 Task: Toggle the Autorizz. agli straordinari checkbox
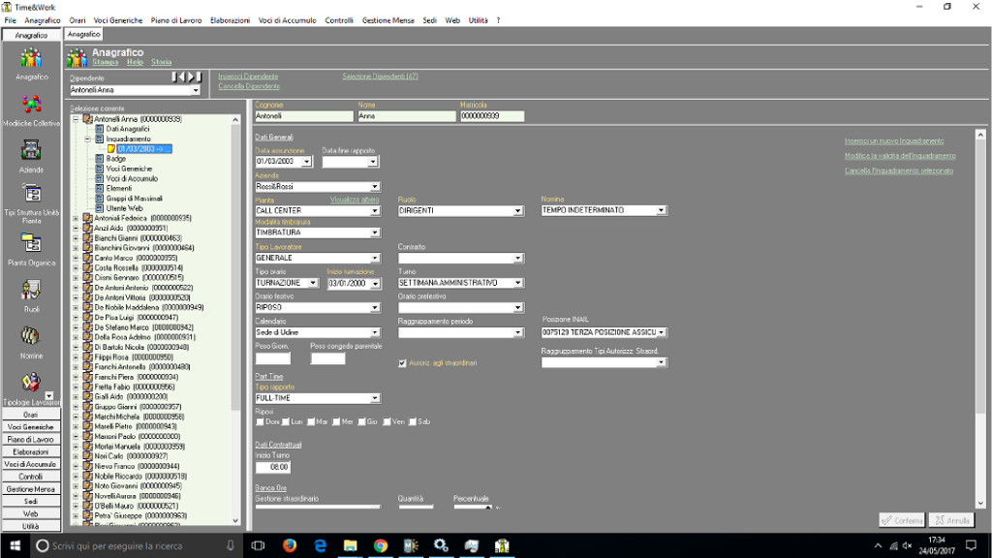pos(403,363)
